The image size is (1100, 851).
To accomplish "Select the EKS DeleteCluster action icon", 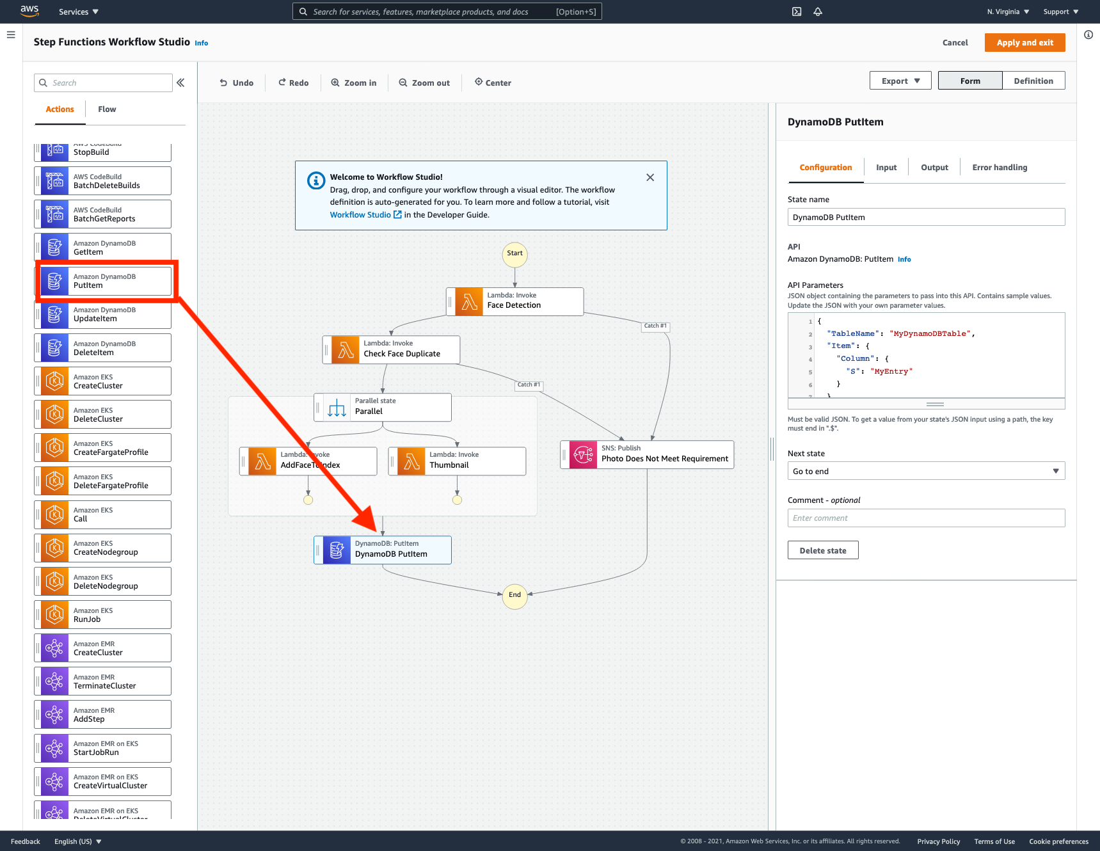I will pyautogui.click(x=55, y=414).
